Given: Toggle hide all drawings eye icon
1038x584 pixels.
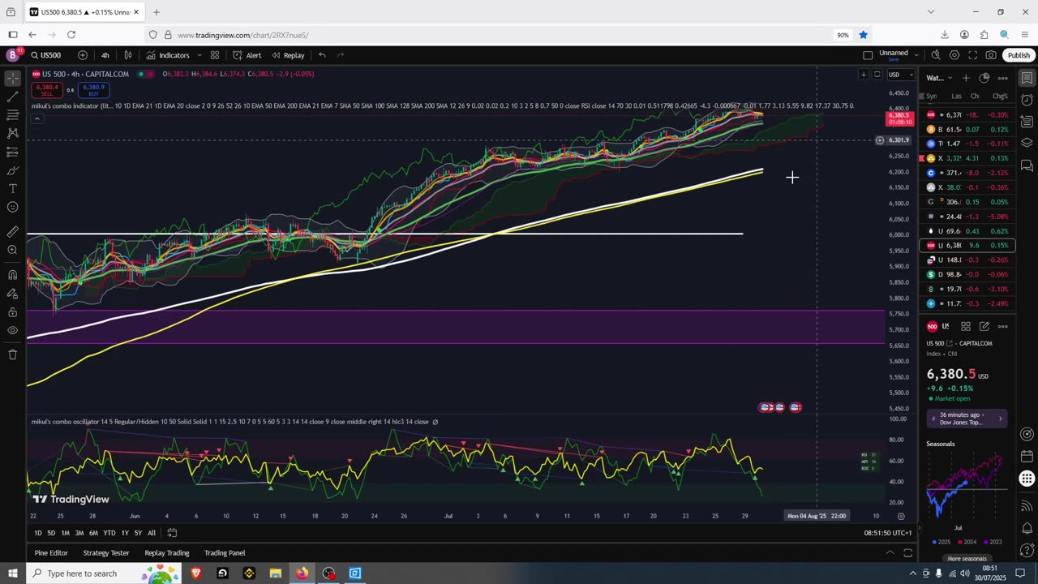Looking at the screenshot, I should click(x=12, y=330).
